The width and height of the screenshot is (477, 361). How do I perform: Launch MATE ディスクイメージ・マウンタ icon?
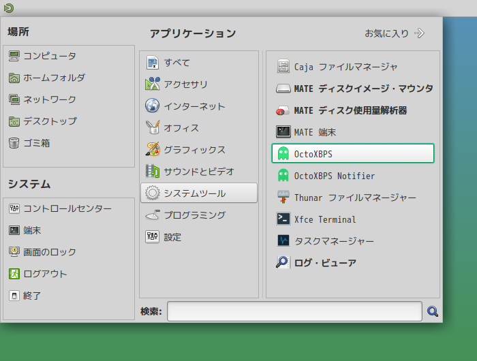(x=283, y=89)
